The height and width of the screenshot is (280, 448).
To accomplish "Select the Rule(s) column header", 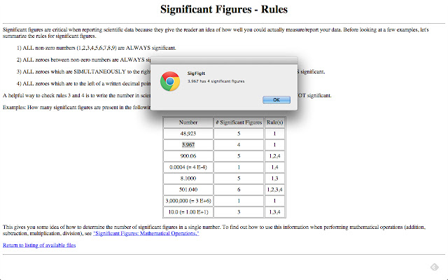I will point(274,122).
